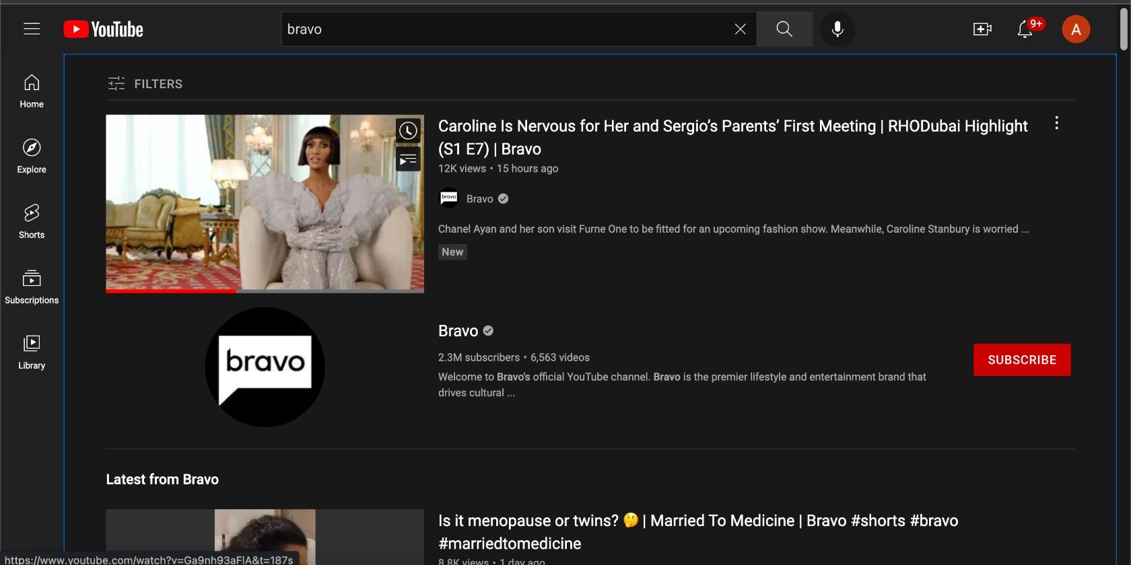
Task: Open the Create video camera icon
Action: point(982,29)
